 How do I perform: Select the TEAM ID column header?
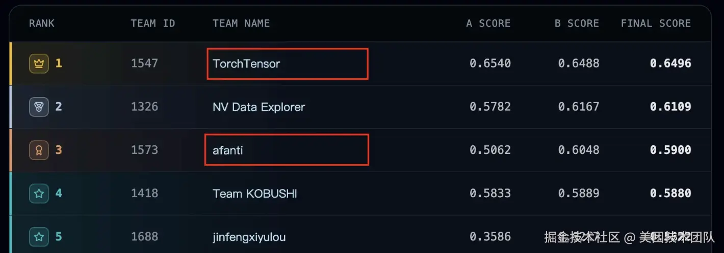(x=153, y=23)
